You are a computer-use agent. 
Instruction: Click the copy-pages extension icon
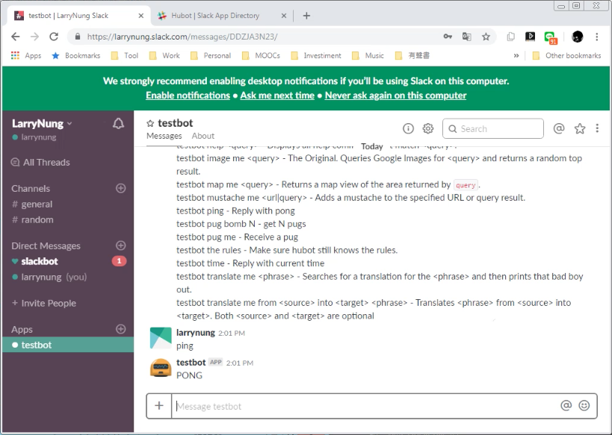point(510,37)
